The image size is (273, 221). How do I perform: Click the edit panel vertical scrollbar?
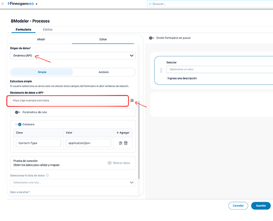pos(139,140)
